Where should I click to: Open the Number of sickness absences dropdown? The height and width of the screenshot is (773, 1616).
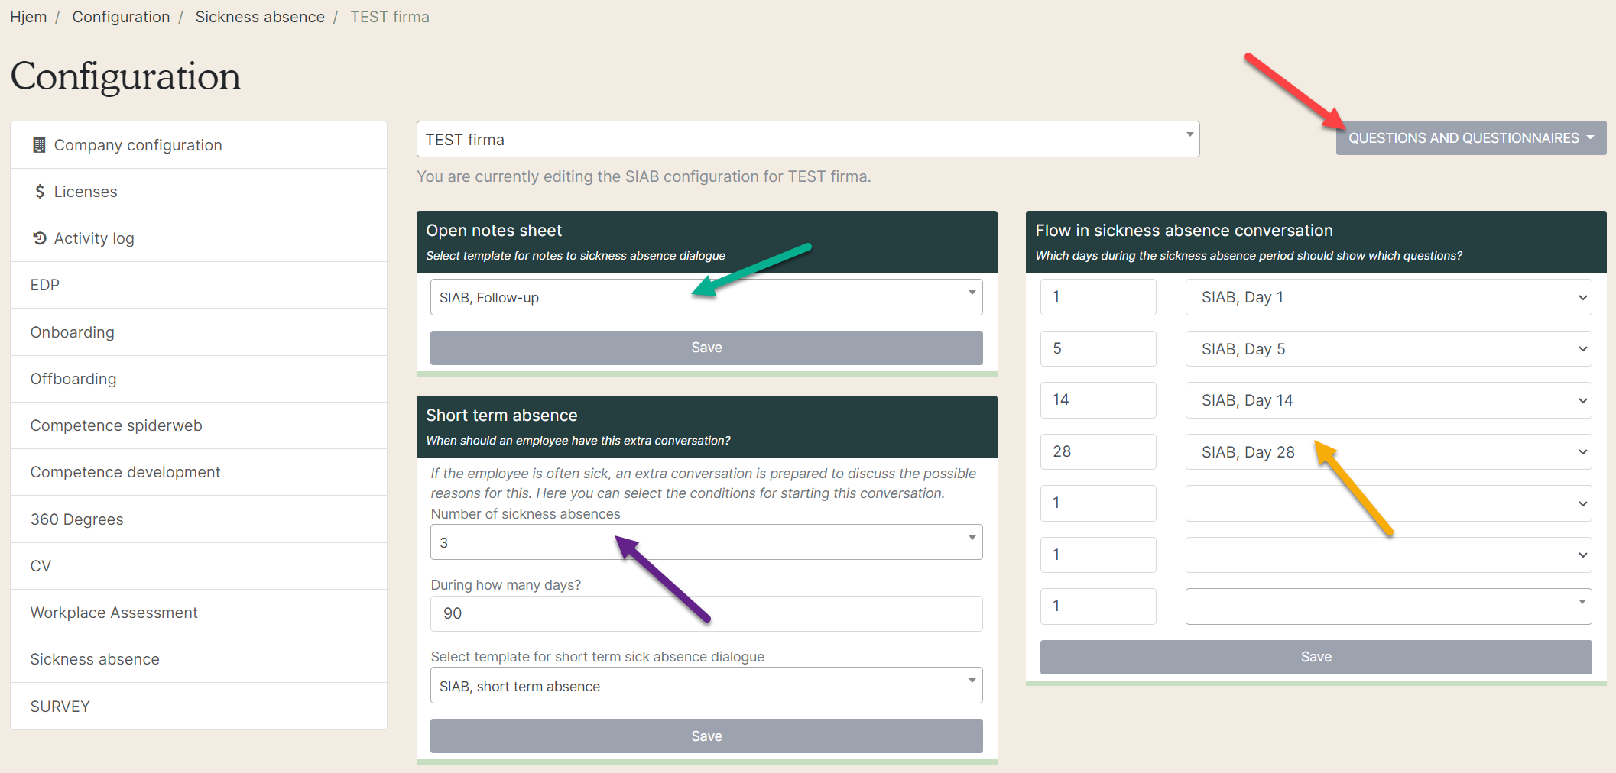(x=706, y=542)
